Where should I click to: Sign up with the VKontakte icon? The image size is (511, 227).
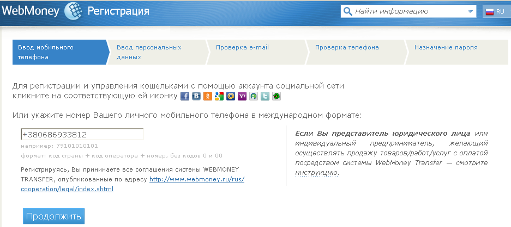pos(196,97)
